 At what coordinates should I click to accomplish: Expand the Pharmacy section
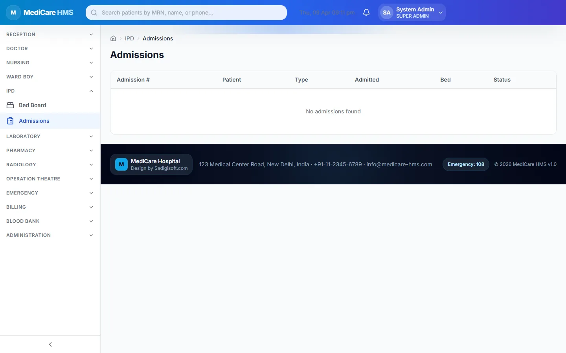click(x=50, y=151)
